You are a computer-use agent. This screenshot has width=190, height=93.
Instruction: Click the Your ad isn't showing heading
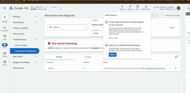pyautogui.click(x=64, y=43)
